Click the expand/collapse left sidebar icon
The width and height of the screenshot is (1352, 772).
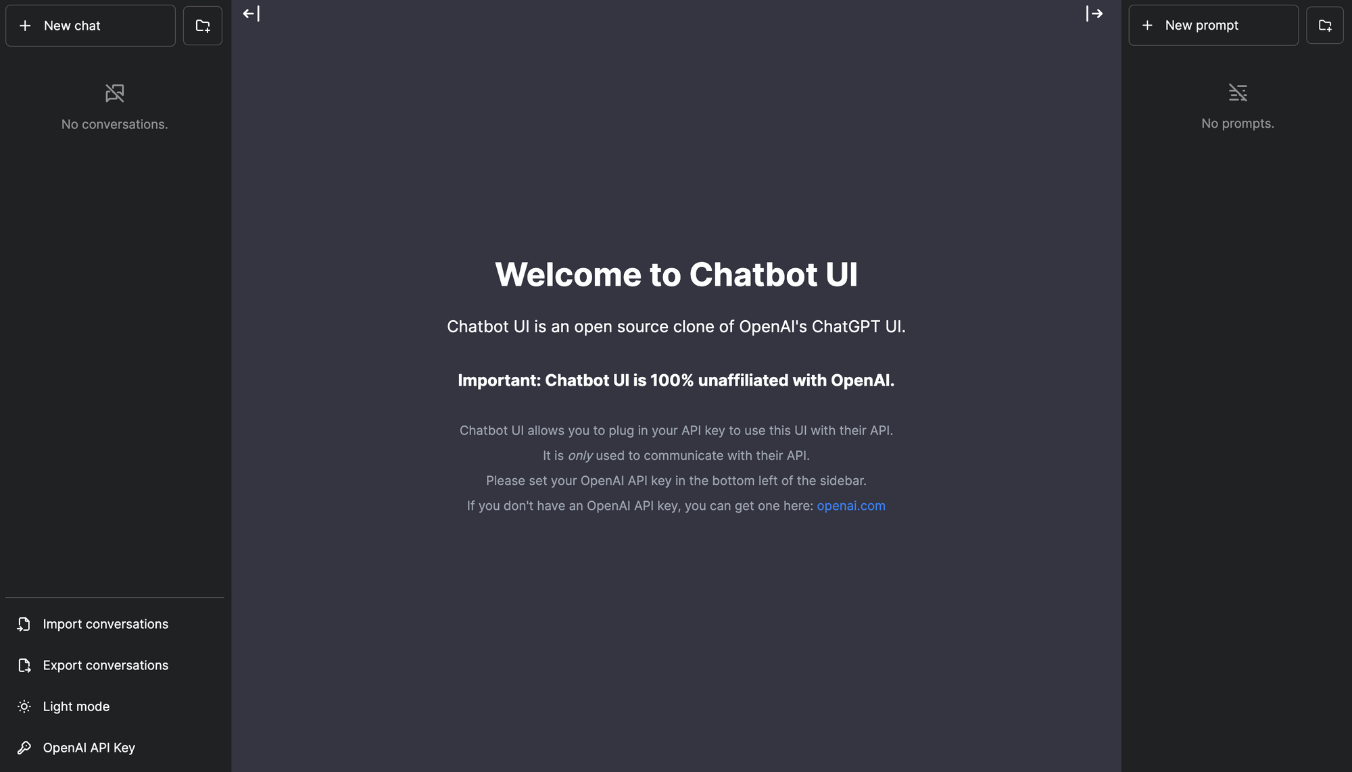tap(251, 14)
